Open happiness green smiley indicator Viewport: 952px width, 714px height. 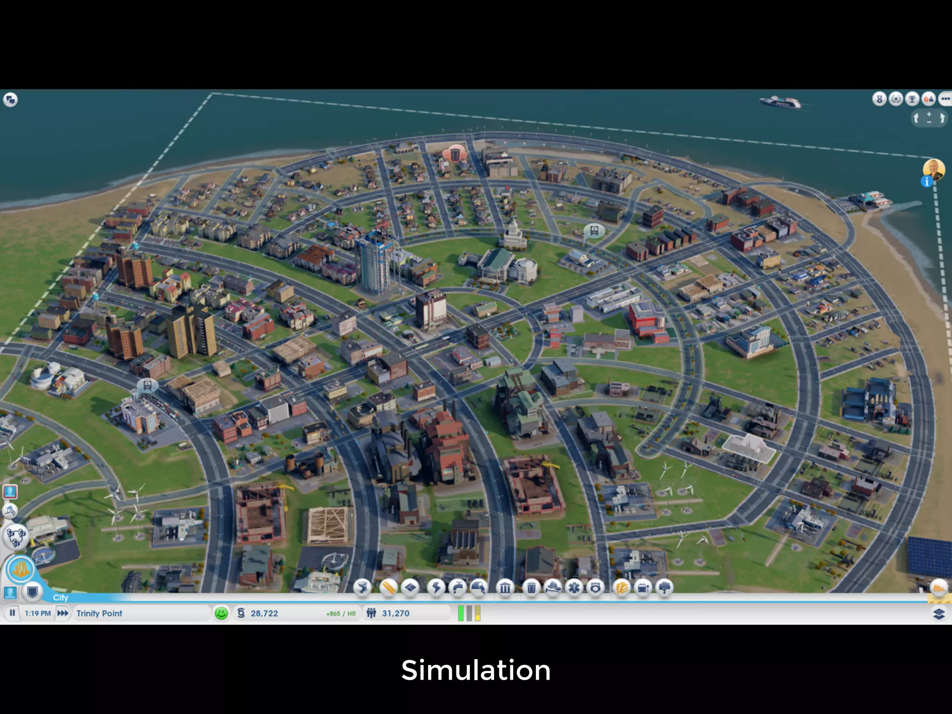(x=221, y=613)
